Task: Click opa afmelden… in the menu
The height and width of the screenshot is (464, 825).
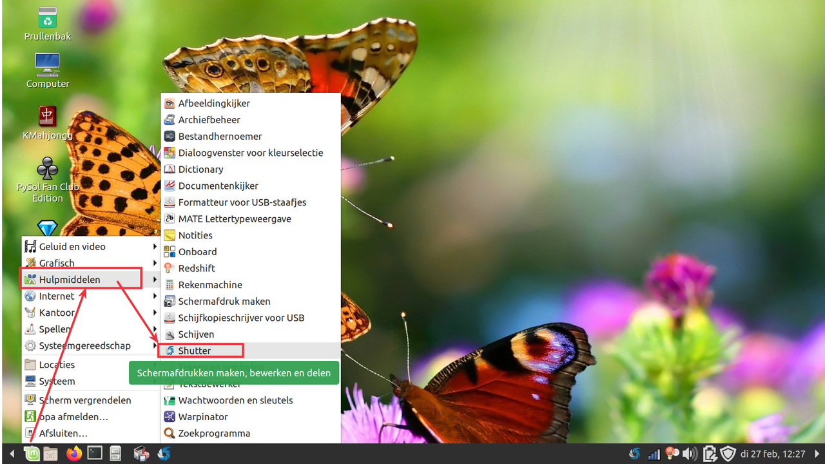Action: click(x=90, y=417)
